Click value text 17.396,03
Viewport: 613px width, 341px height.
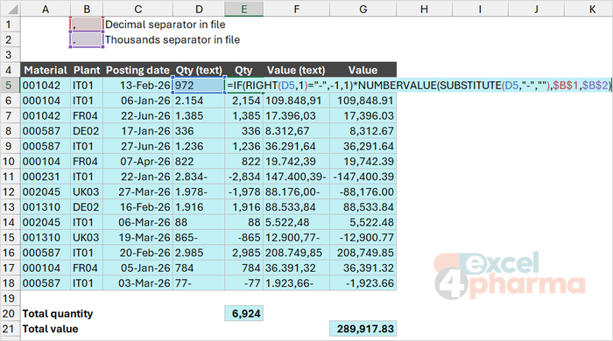pos(296,115)
